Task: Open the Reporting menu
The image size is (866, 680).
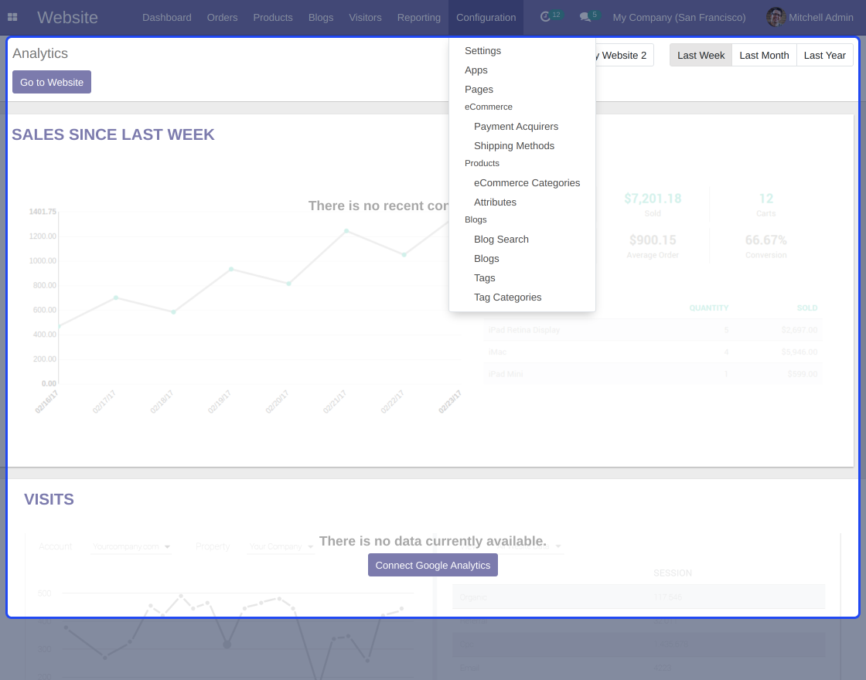Action: tap(418, 17)
